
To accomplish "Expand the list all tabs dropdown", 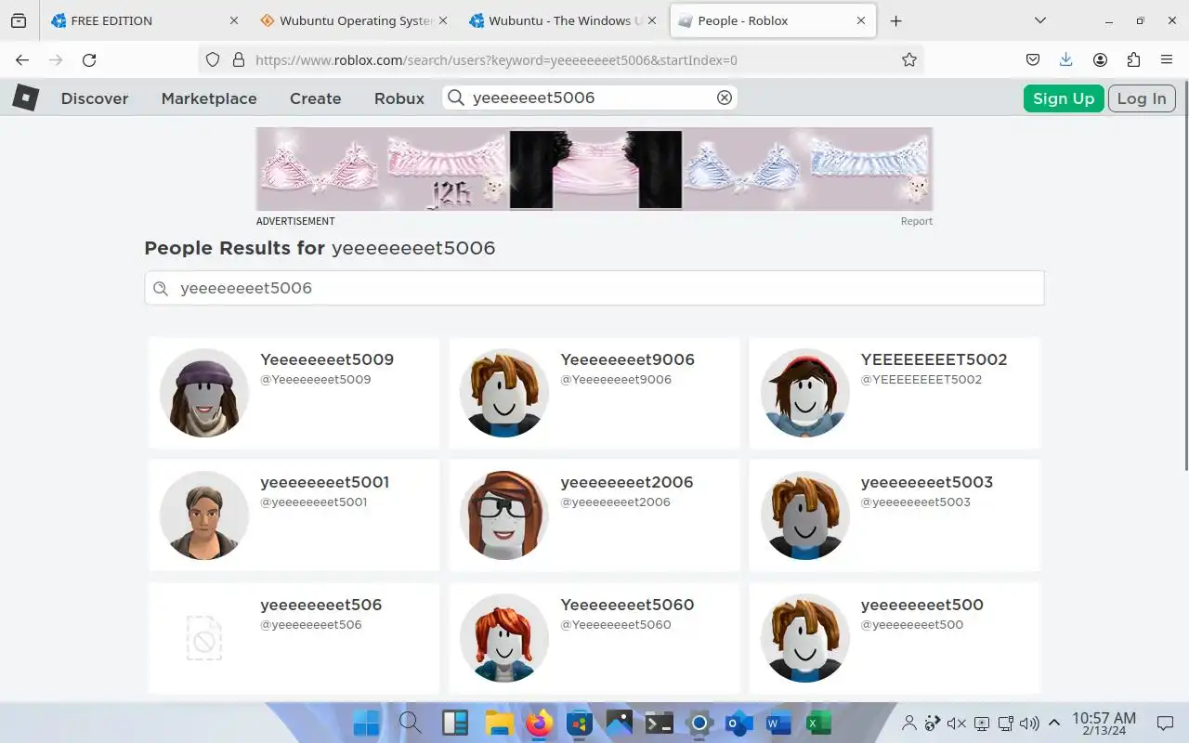I will click(1040, 20).
